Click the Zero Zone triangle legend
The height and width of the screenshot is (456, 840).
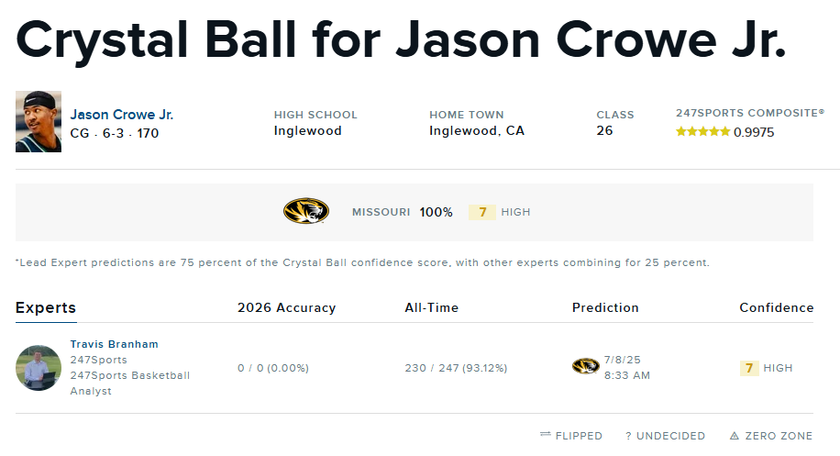735,436
